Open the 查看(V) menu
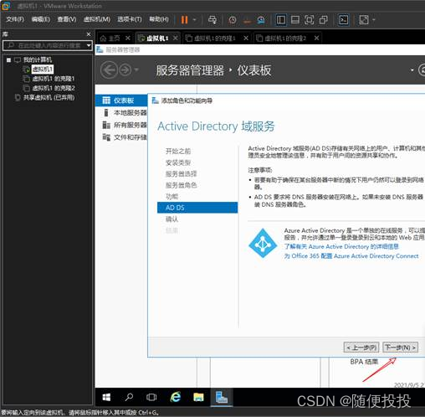 (67, 19)
